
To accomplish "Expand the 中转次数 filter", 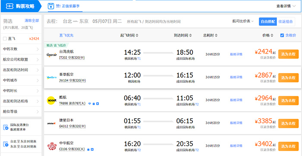I will click(x=21, y=49).
